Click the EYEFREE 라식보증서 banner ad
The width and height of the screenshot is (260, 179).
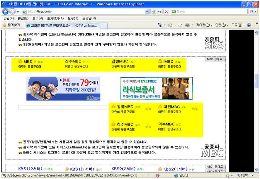pyautogui.click(x=156, y=89)
